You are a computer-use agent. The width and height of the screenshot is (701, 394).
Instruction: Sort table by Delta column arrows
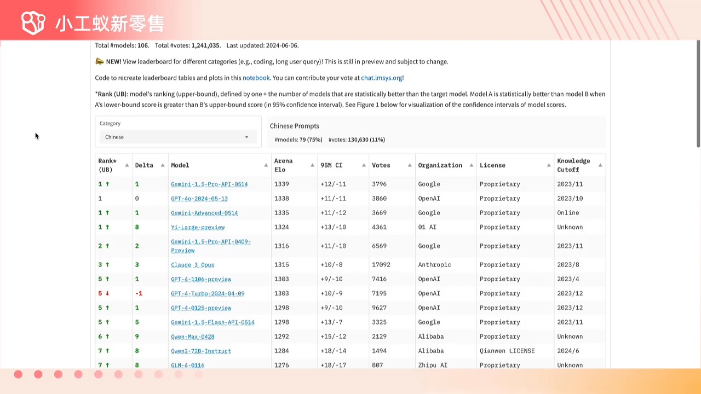[x=163, y=165]
